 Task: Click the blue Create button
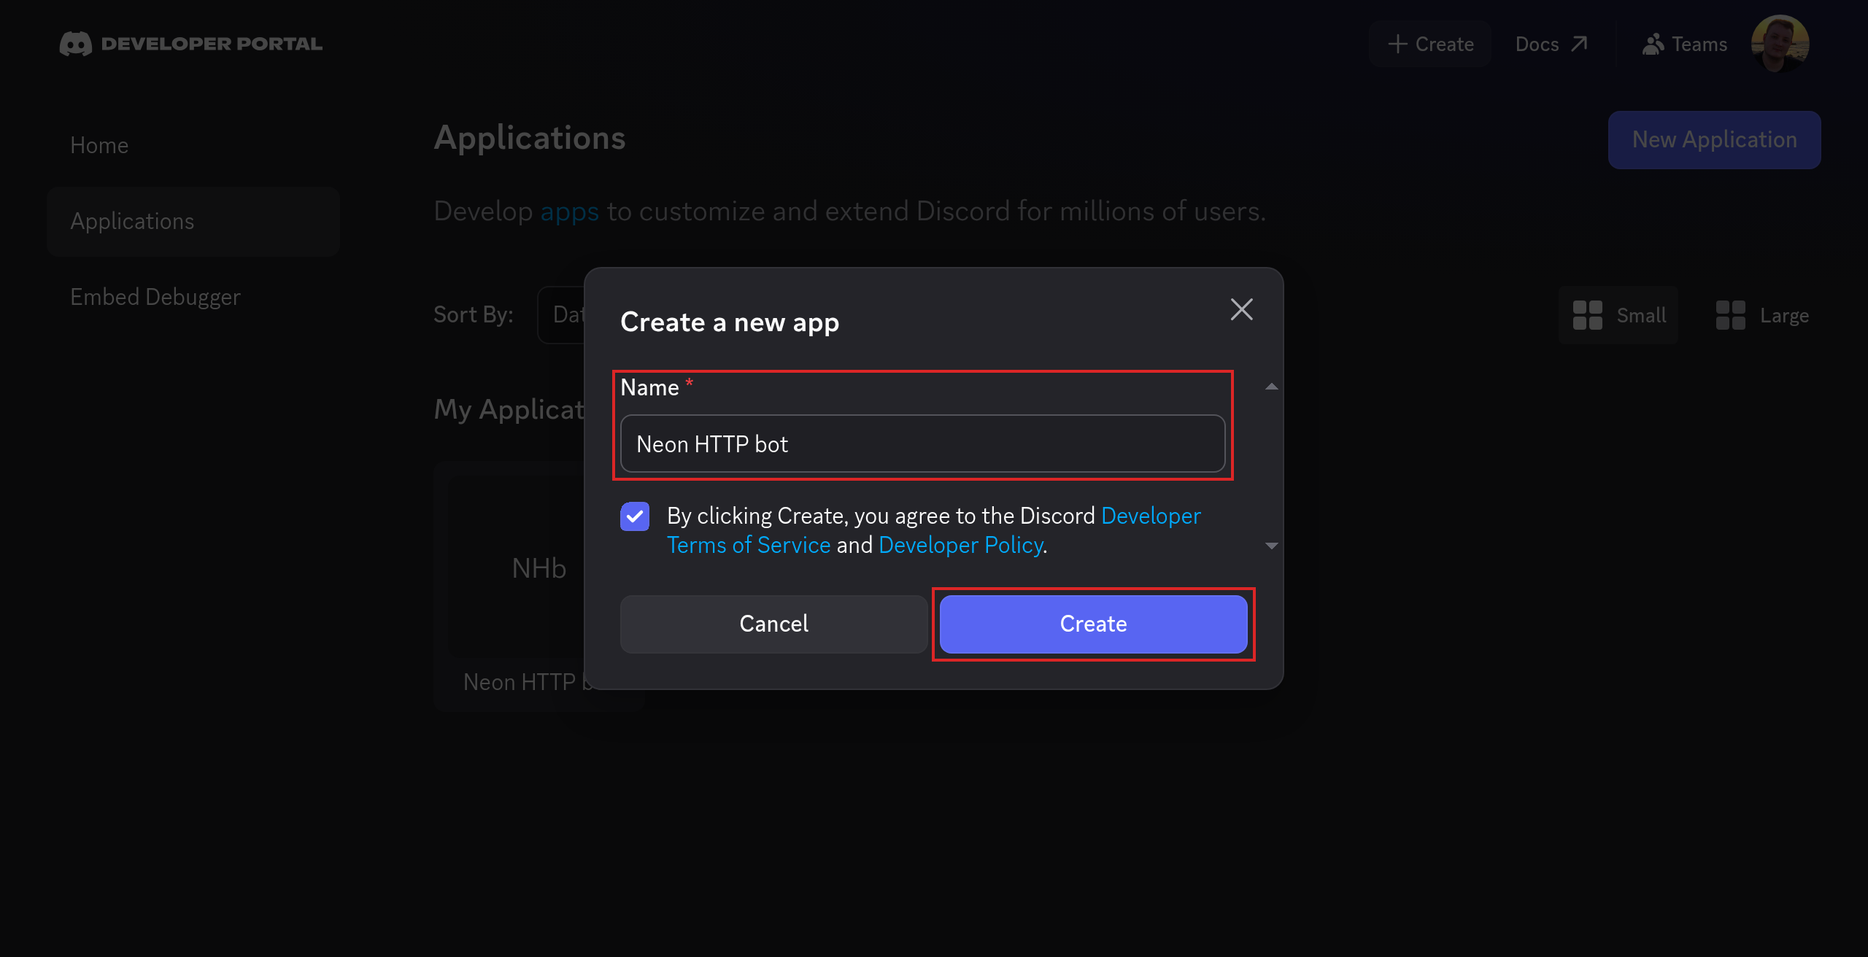1093,624
